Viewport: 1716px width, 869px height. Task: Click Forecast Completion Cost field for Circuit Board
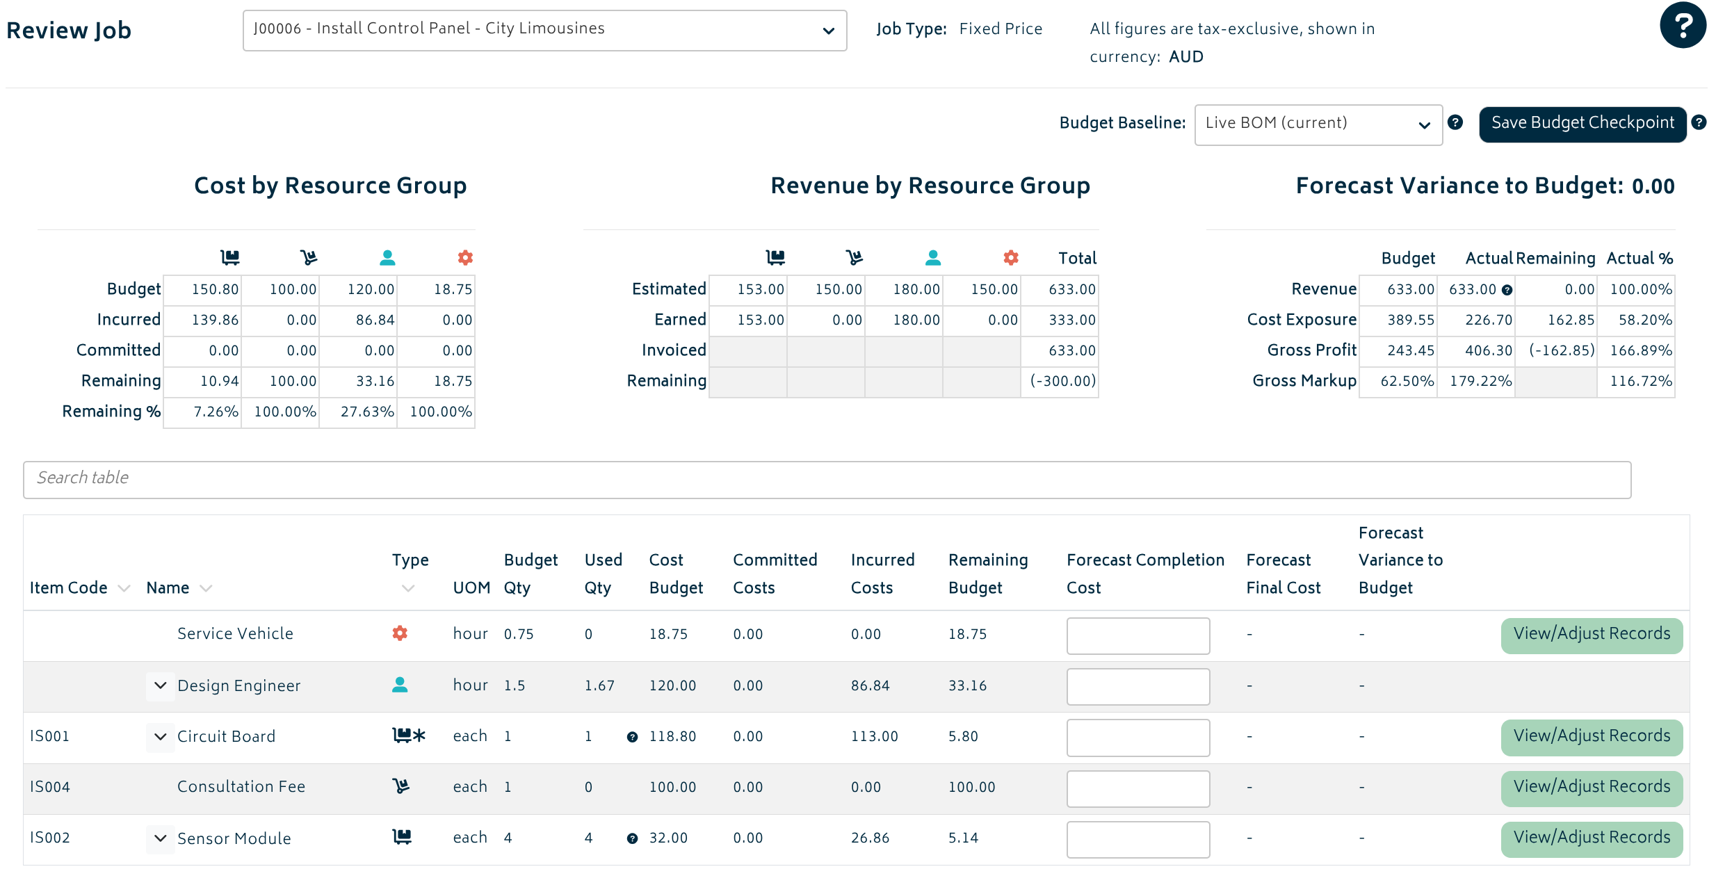click(1138, 737)
